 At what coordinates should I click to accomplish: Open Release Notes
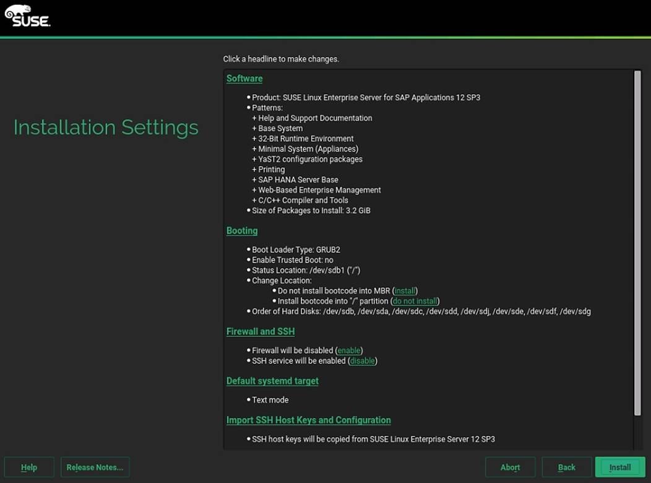(x=95, y=468)
